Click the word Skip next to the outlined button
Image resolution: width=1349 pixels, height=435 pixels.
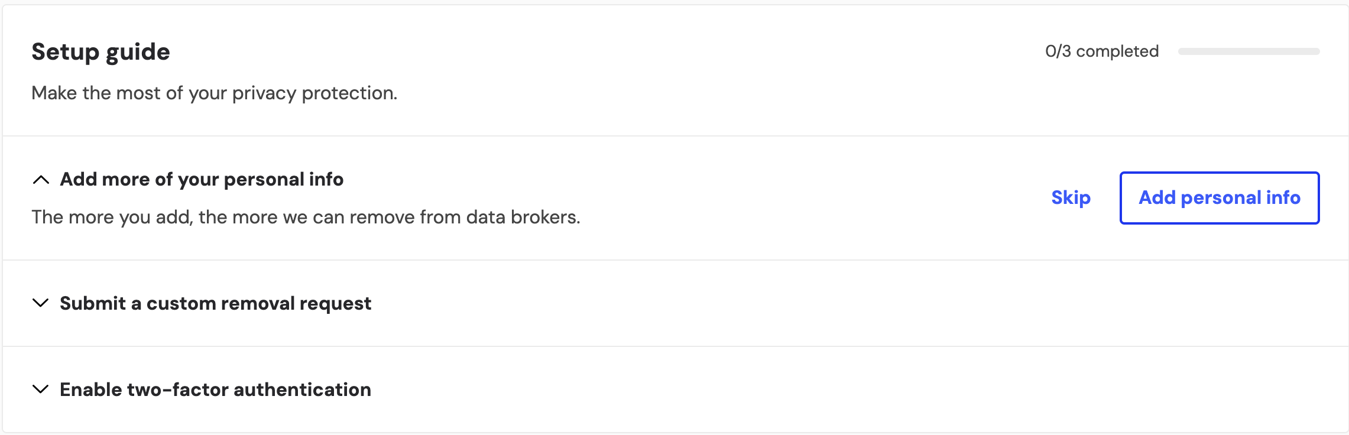click(1071, 197)
